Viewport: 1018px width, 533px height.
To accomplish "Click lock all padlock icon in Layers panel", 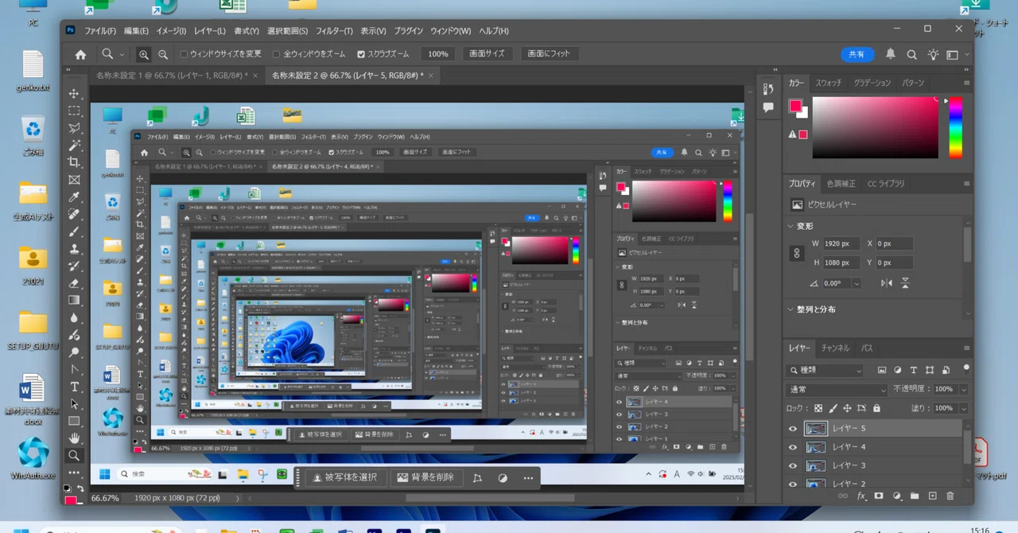I will click(876, 408).
